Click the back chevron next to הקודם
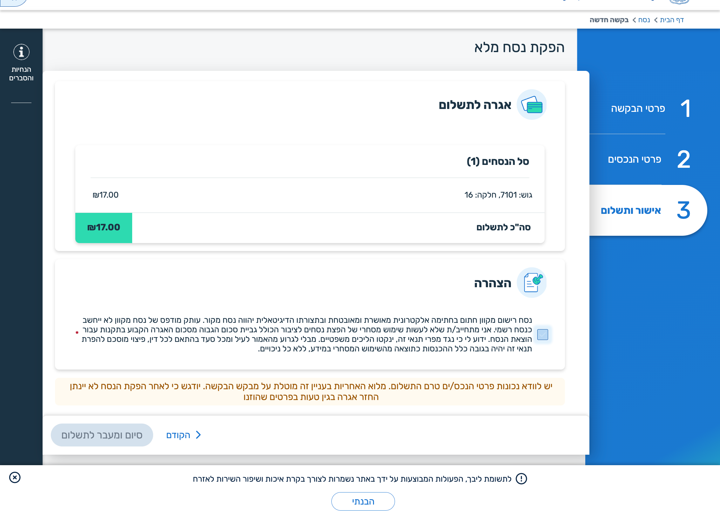Screen dimensions: 720x523 click(199, 435)
